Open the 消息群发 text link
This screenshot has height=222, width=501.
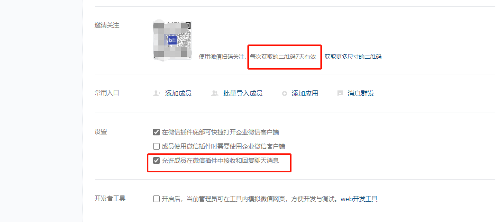[x=361, y=93]
